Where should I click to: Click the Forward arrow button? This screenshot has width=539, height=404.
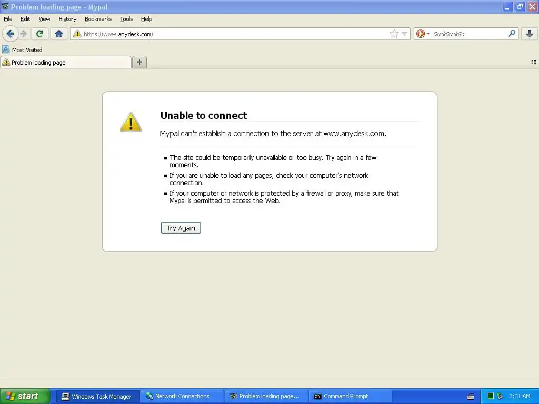tap(24, 34)
